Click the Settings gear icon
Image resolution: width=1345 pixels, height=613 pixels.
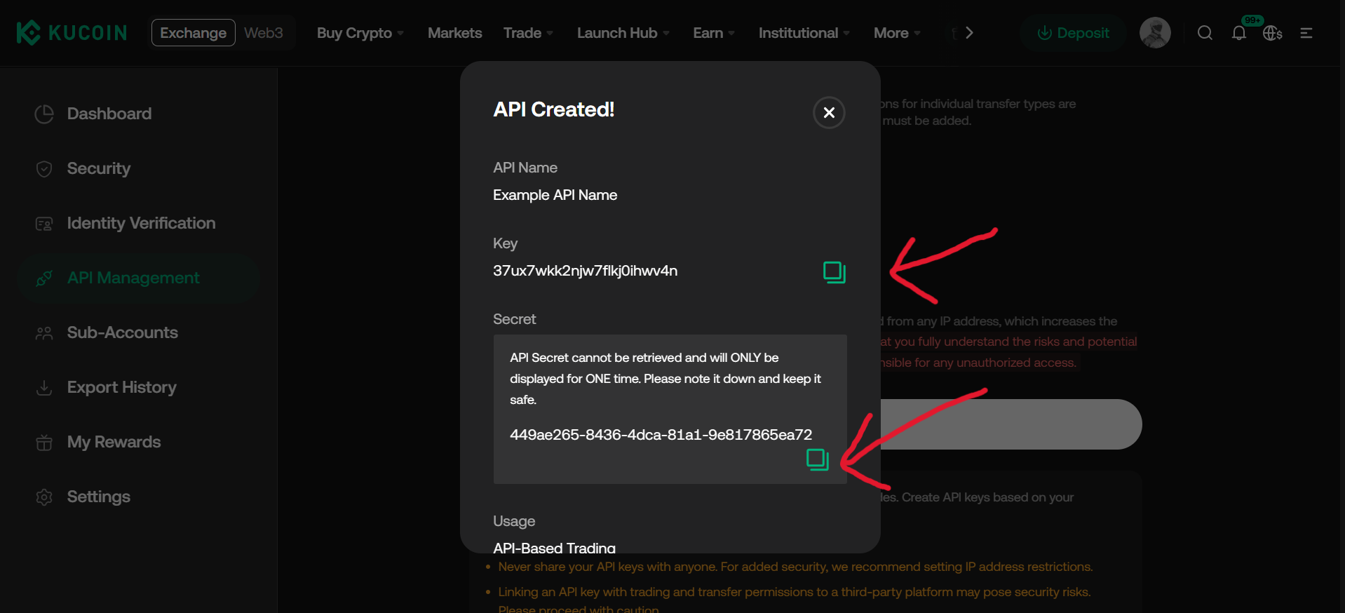point(44,497)
